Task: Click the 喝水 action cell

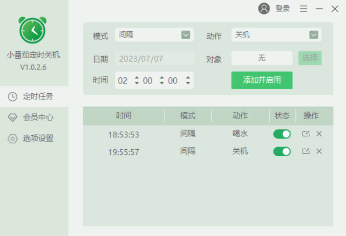Action: click(x=240, y=134)
